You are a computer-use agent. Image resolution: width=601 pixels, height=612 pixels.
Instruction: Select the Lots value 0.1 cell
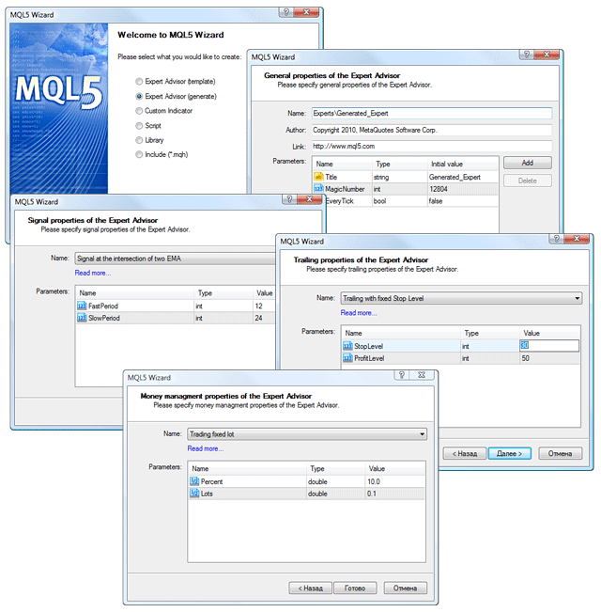click(394, 494)
